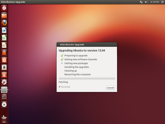The width and height of the screenshot is (165, 124).
Task: Open the 8:18 PM clock menu
Action: click(155, 2)
